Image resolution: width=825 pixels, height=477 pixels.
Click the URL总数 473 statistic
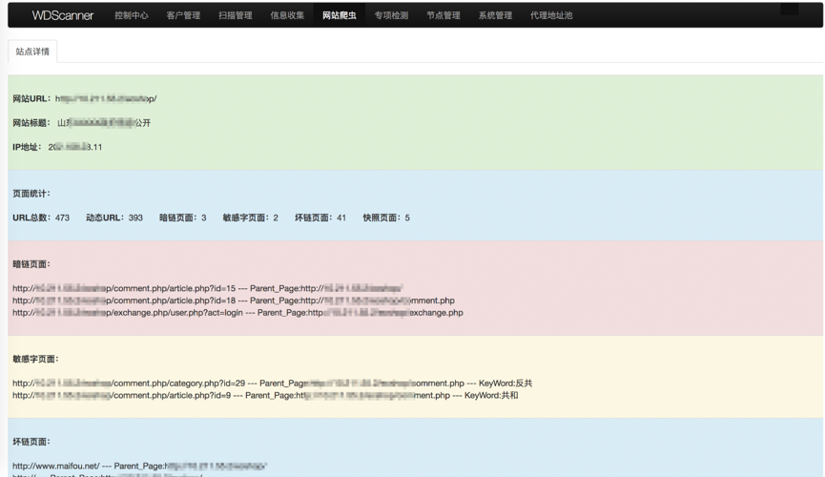[x=41, y=218]
